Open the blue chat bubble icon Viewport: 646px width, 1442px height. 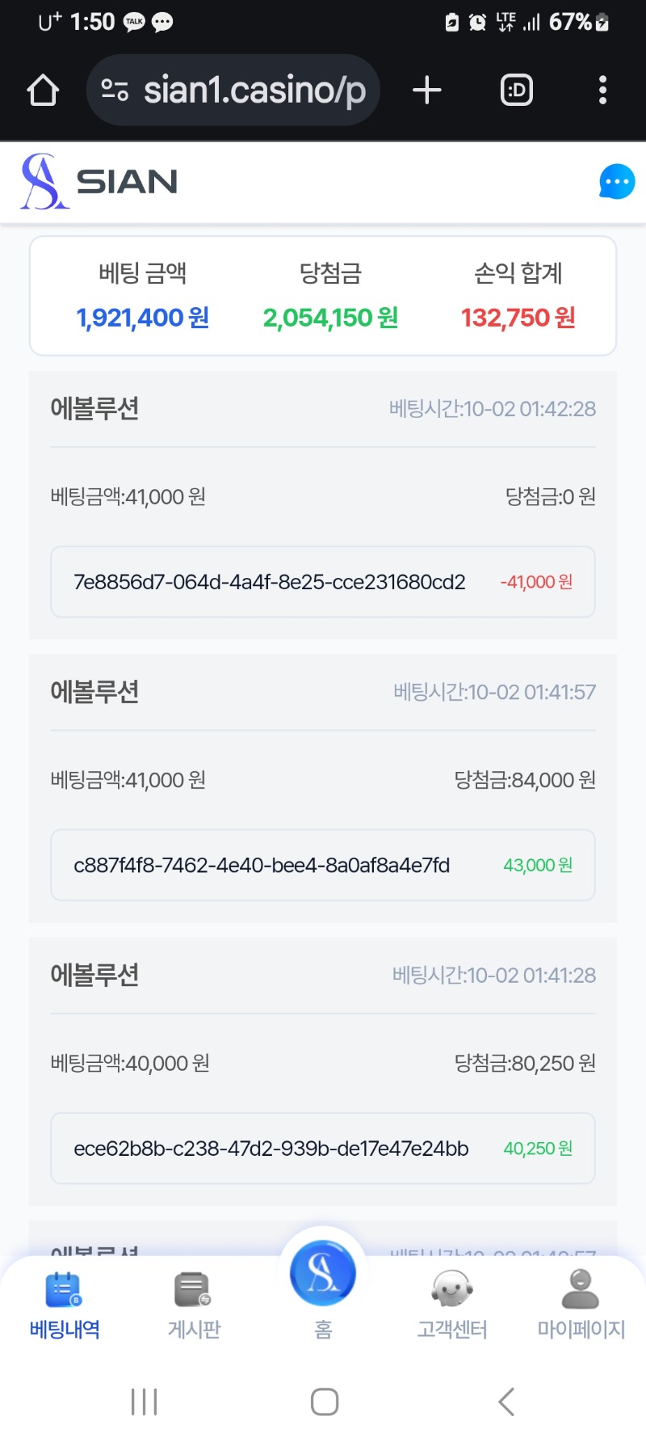[617, 182]
